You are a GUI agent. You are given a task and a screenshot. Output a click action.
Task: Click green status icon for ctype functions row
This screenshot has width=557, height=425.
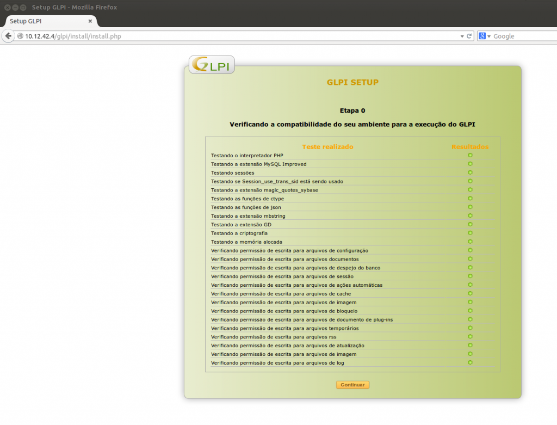click(x=470, y=198)
